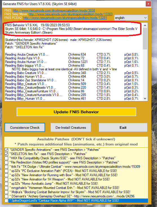Click the 'Available Patches (DON'T tick if unknown!)' heading
This screenshot has height=207, width=157.
tap(76, 139)
